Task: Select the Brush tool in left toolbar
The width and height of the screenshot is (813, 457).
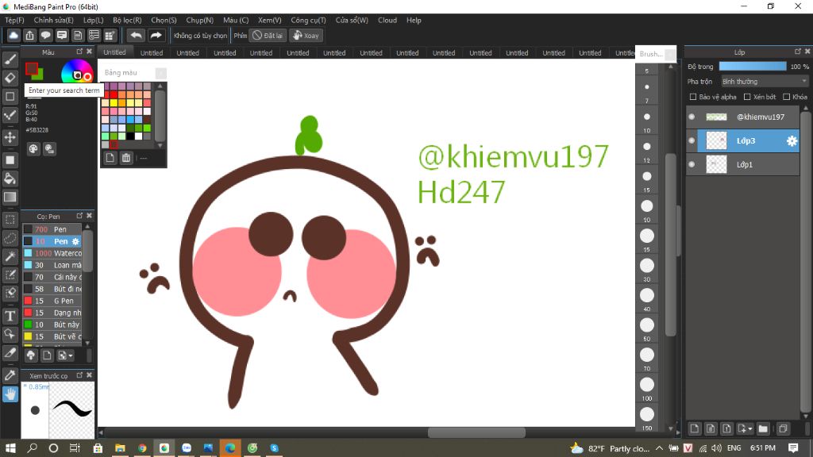Action: click(x=10, y=60)
